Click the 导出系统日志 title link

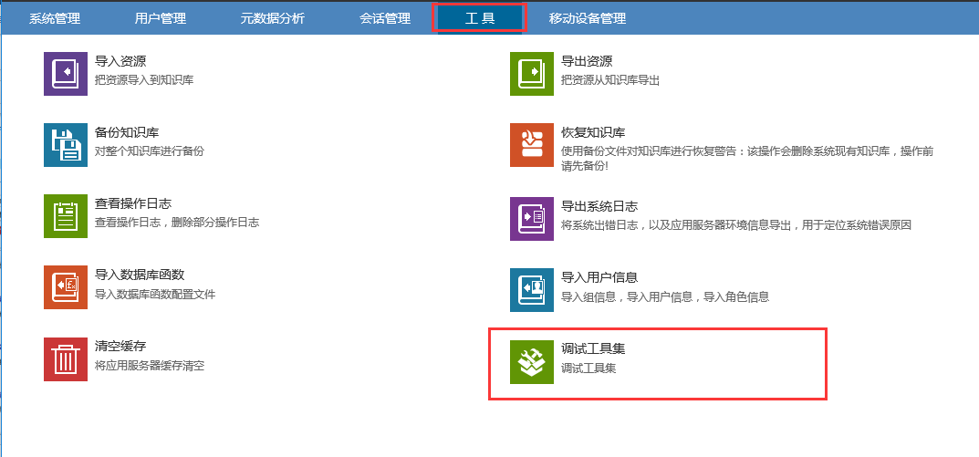point(599,206)
